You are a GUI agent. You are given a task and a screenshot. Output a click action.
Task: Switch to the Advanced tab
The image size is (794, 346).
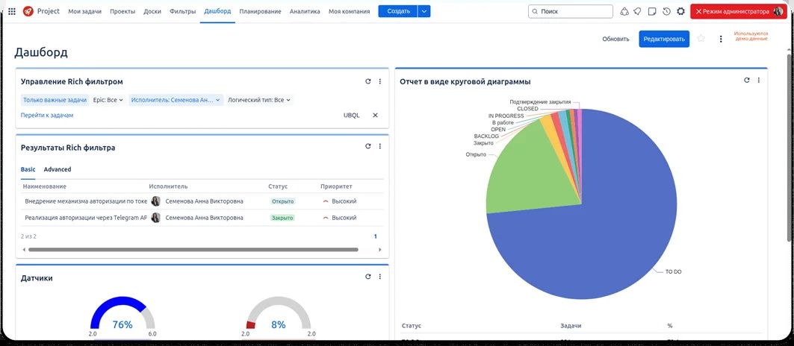click(58, 169)
